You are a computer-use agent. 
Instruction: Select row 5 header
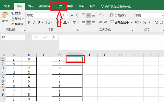[x=3, y=77]
